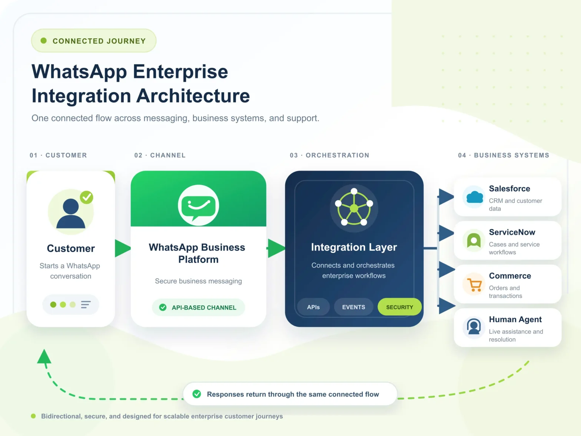Click the green checkmark badge on customer avatar
Screen dimensions: 581x436
pos(87,197)
